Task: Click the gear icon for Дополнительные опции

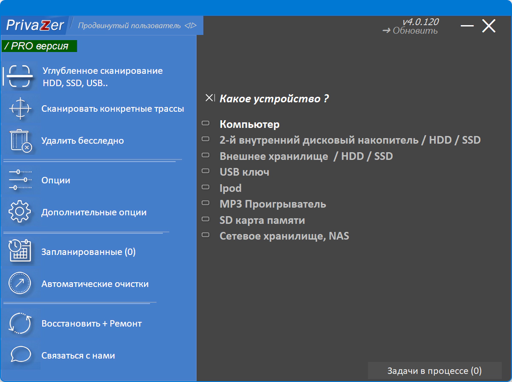Action: click(20, 212)
